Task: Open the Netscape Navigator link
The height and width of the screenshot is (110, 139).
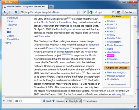Action: pyautogui.click(x=116, y=72)
